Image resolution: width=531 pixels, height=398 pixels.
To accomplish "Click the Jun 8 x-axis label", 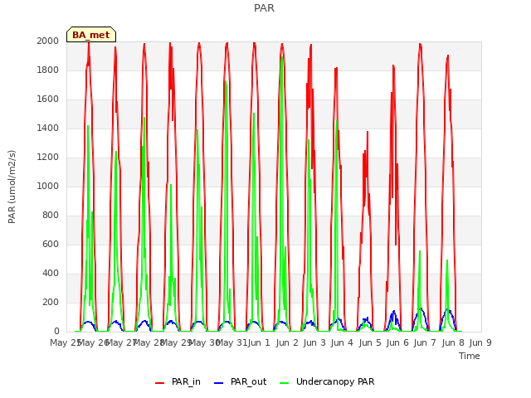I will 453,342.
